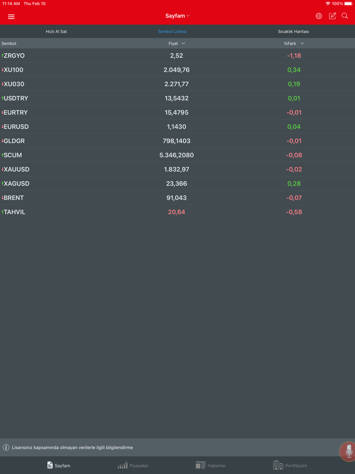
Task: Switch to Sıcaklık Haritası tab
Action: pos(293,32)
